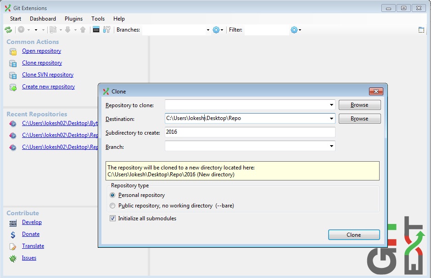Click the Develop link
This screenshot has width=431, height=278.
[32, 222]
